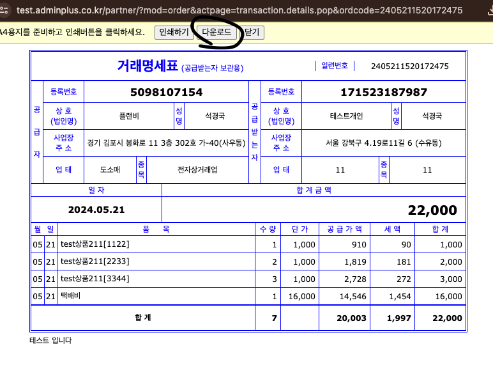This screenshot has height=390, width=493.
Task: Click total tax amount 1,997
Action: coord(398,318)
